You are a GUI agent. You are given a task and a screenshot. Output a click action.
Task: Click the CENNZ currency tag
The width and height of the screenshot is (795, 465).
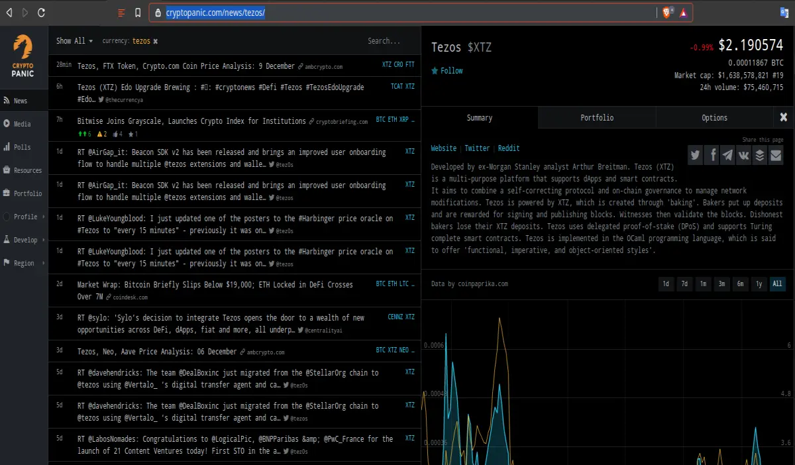tap(395, 317)
